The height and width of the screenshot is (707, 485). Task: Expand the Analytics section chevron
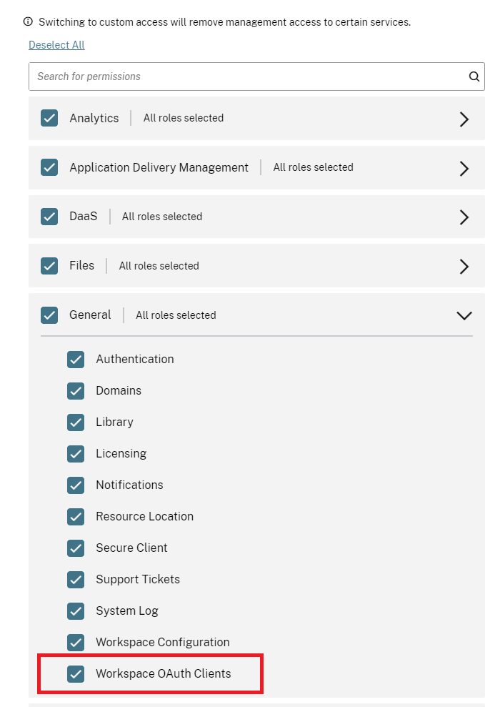464,119
